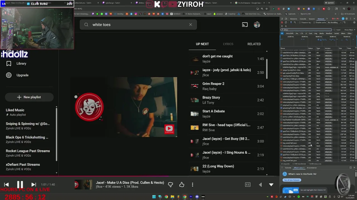Image resolution: width=357 pixels, height=200 pixels.
Task: Click See all new features button
Action: 292,180
